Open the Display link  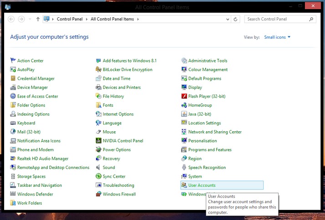click(195, 87)
